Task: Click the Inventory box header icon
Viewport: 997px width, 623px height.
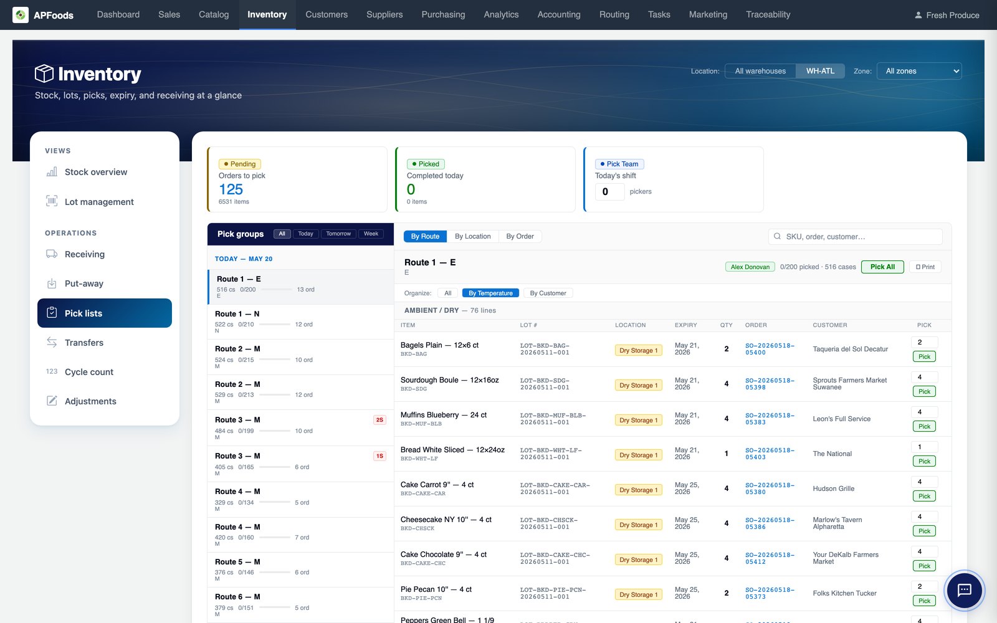Action: tap(44, 74)
